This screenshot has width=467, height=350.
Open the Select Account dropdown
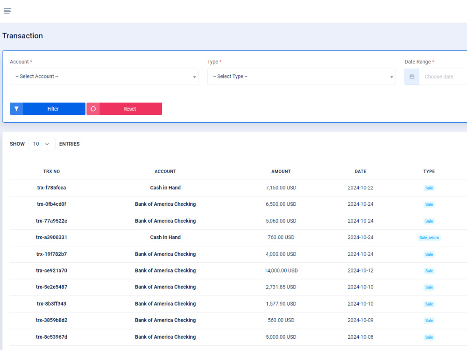104,77
